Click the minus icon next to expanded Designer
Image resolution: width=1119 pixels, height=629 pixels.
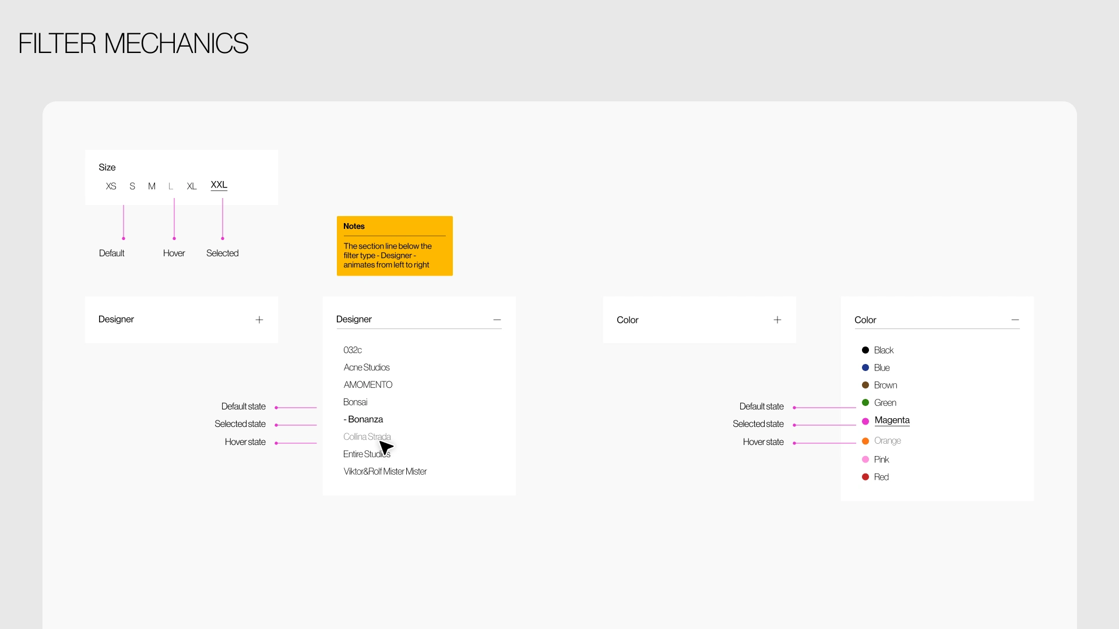(497, 319)
